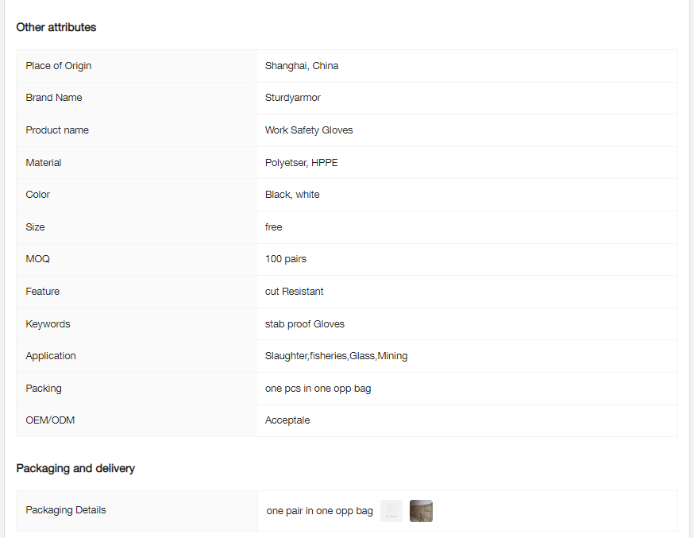
Task: Click the 'Acceptale' OEM/ODM value
Action: (x=287, y=420)
